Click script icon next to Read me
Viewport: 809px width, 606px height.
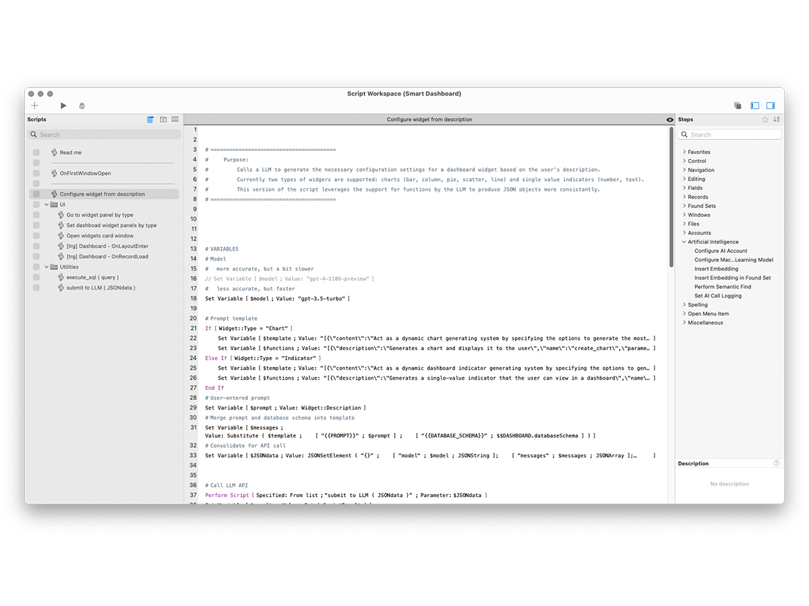pos(55,152)
